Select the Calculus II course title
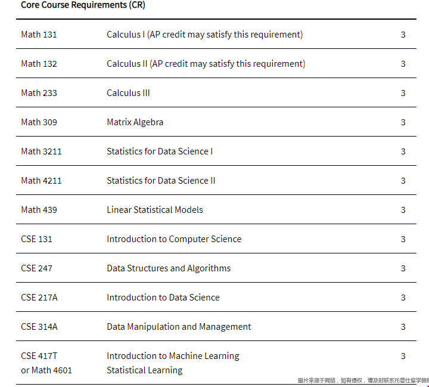The width and height of the screenshot is (429, 387). [x=206, y=64]
